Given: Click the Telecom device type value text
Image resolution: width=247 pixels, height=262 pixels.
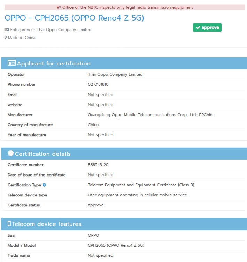Looking at the screenshot, I should [137, 195].
